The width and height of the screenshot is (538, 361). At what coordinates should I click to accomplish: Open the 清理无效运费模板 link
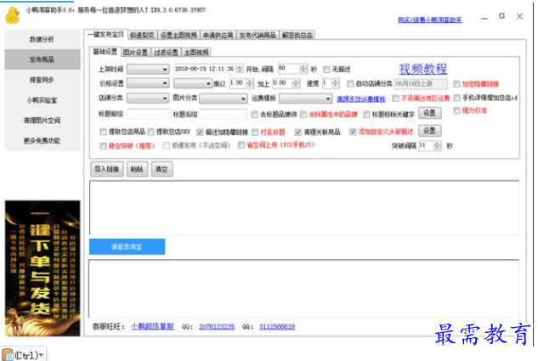click(361, 99)
